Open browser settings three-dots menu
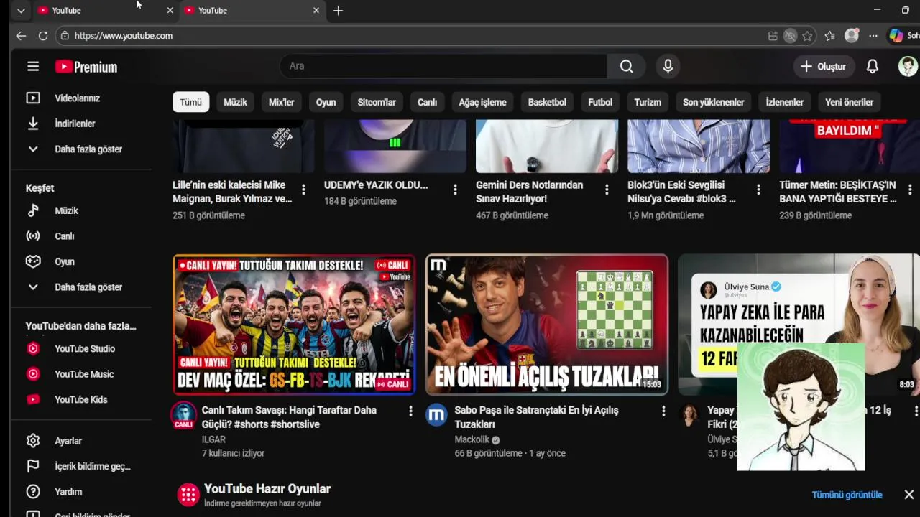Viewport: 920px width, 517px height. tap(873, 35)
